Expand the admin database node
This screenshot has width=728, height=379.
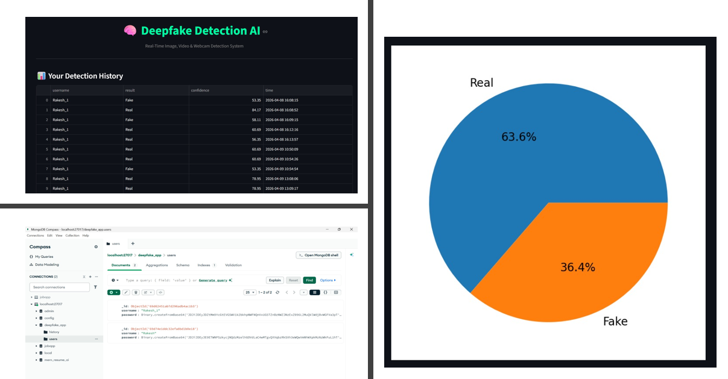click(x=36, y=311)
